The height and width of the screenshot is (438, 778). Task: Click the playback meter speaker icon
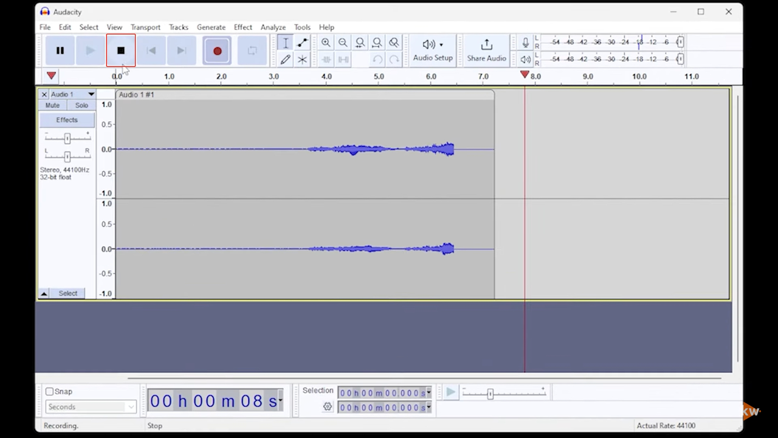pyautogui.click(x=525, y=60)
